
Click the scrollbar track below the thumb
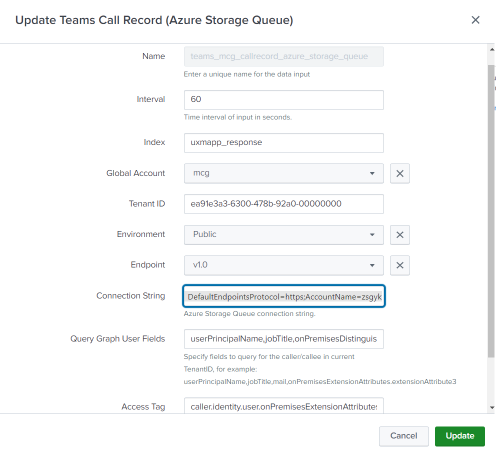(491, 382)
